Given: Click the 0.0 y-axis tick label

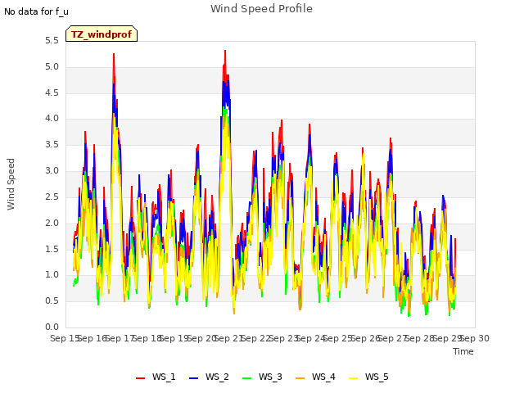Looking at the screenshot, I should 52,327.
